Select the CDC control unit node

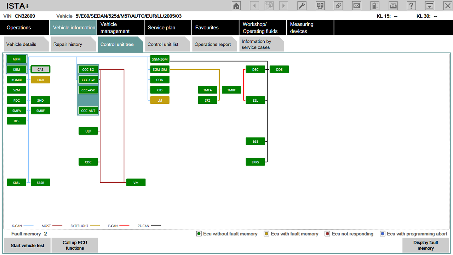pyautogui.click(x=88, y=162)
